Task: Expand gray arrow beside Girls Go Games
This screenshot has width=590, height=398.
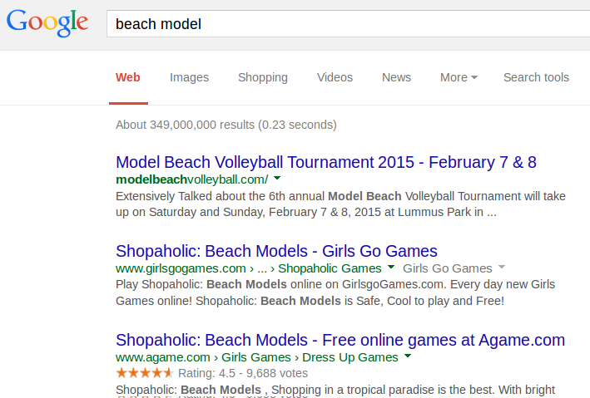Action: pyautogui.click(x=501, y=268)
